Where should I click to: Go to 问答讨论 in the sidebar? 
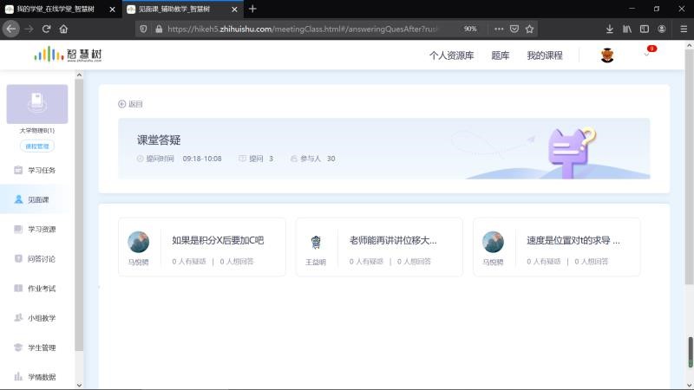(41, 258)
